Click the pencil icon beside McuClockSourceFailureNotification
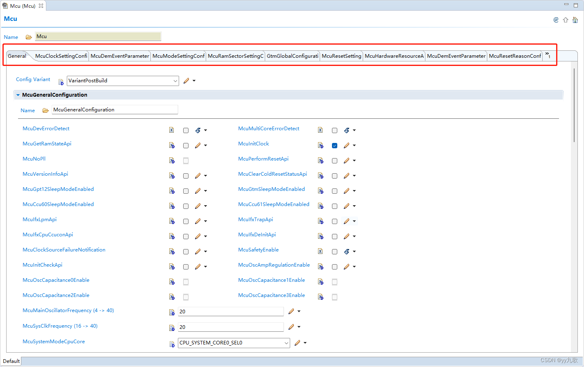The height and width of the screenshot is (367, 584). point(198,251)
